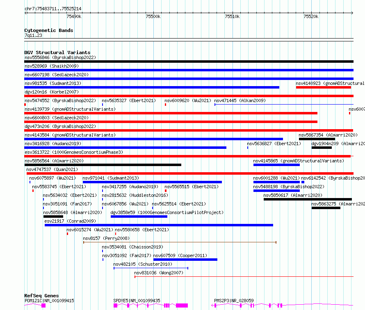Click the 75510k ruler position

coord(232,16)
